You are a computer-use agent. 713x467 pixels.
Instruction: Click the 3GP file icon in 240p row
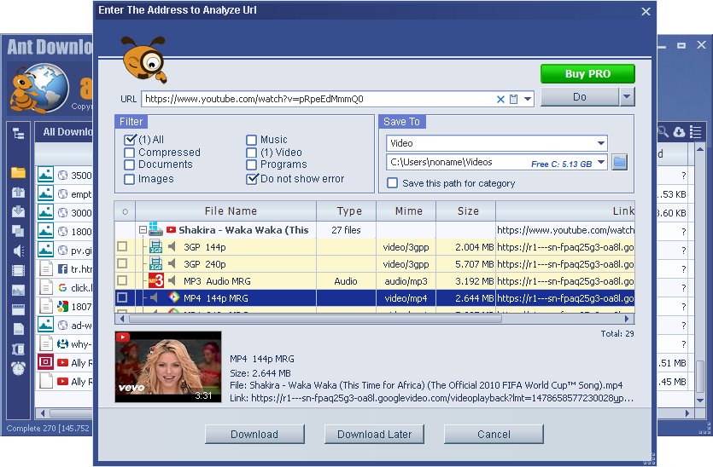(156, 263)
